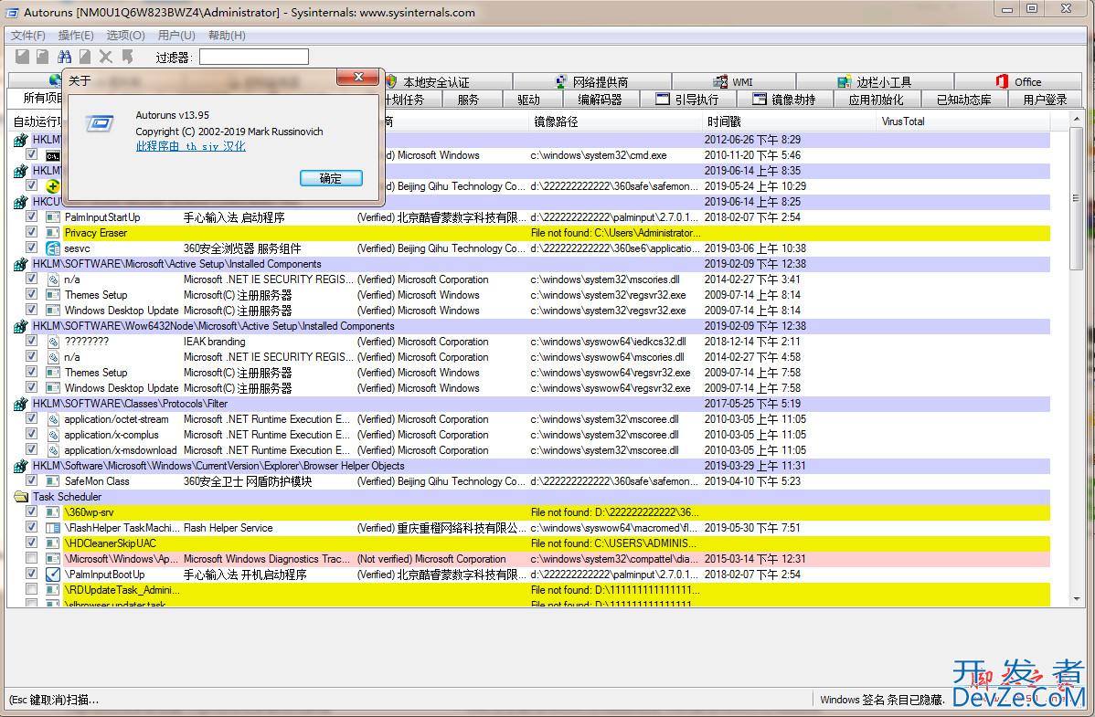
Task: Click the green plus 360 entry icon
Action: [52, 186]
